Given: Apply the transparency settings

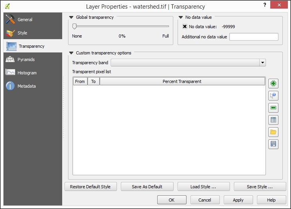Looking at the screenshot, I should pyautogui.click(x=238, y=200).
